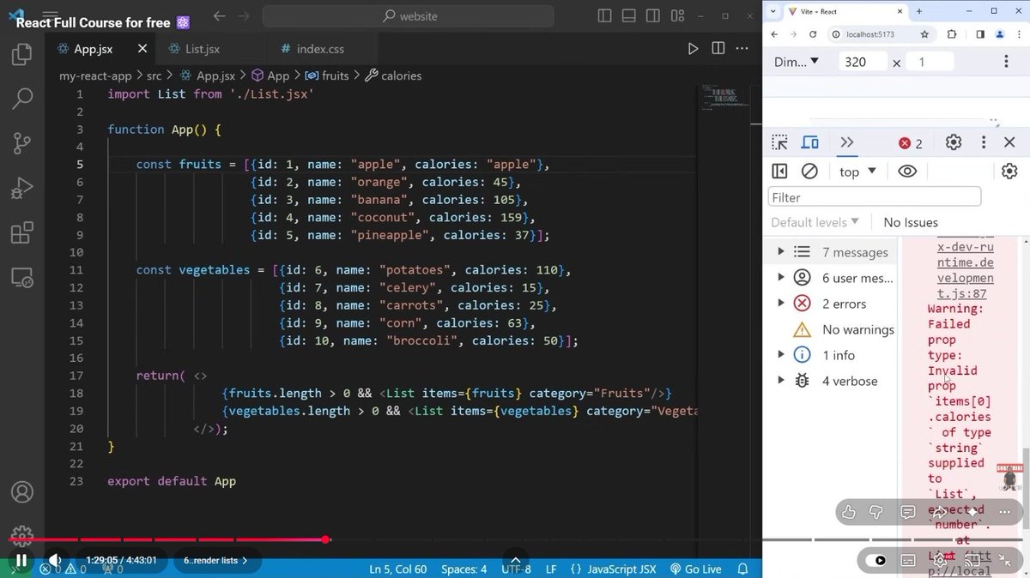Toggle the primary sidebar layout icon
This screenshot has height=578, width=1030.
605,15
